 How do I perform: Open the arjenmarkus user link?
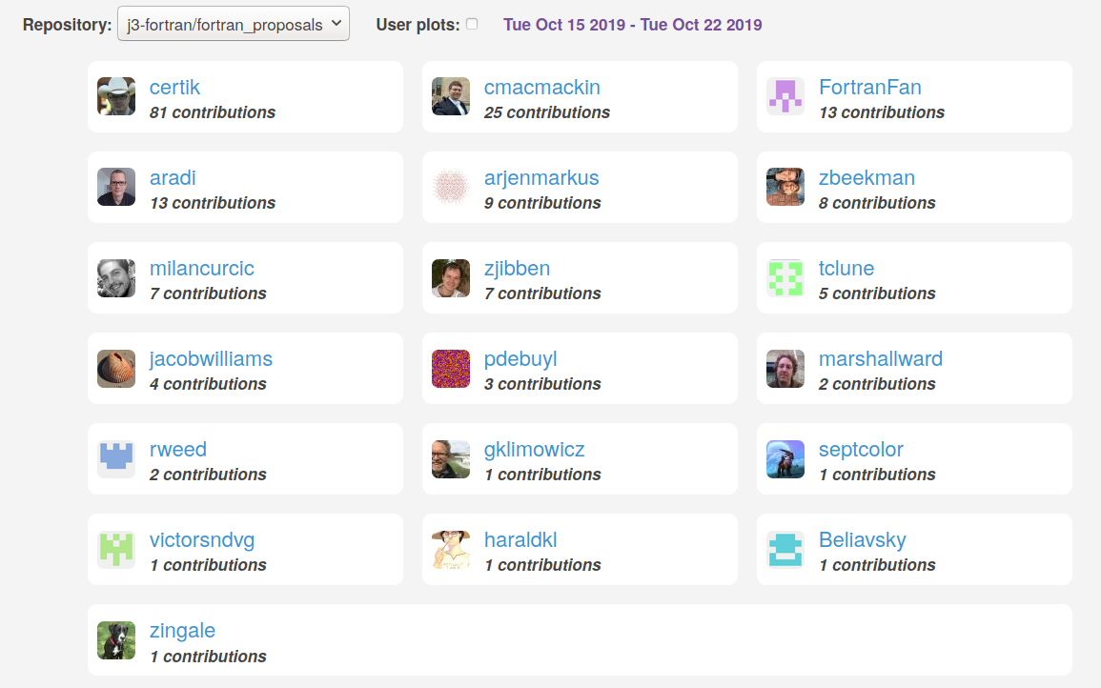[x=541, y=177]
